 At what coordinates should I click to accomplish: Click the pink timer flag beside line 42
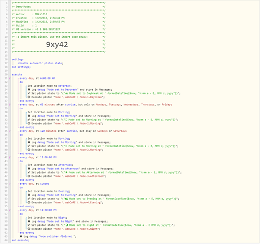click(10, 158)
